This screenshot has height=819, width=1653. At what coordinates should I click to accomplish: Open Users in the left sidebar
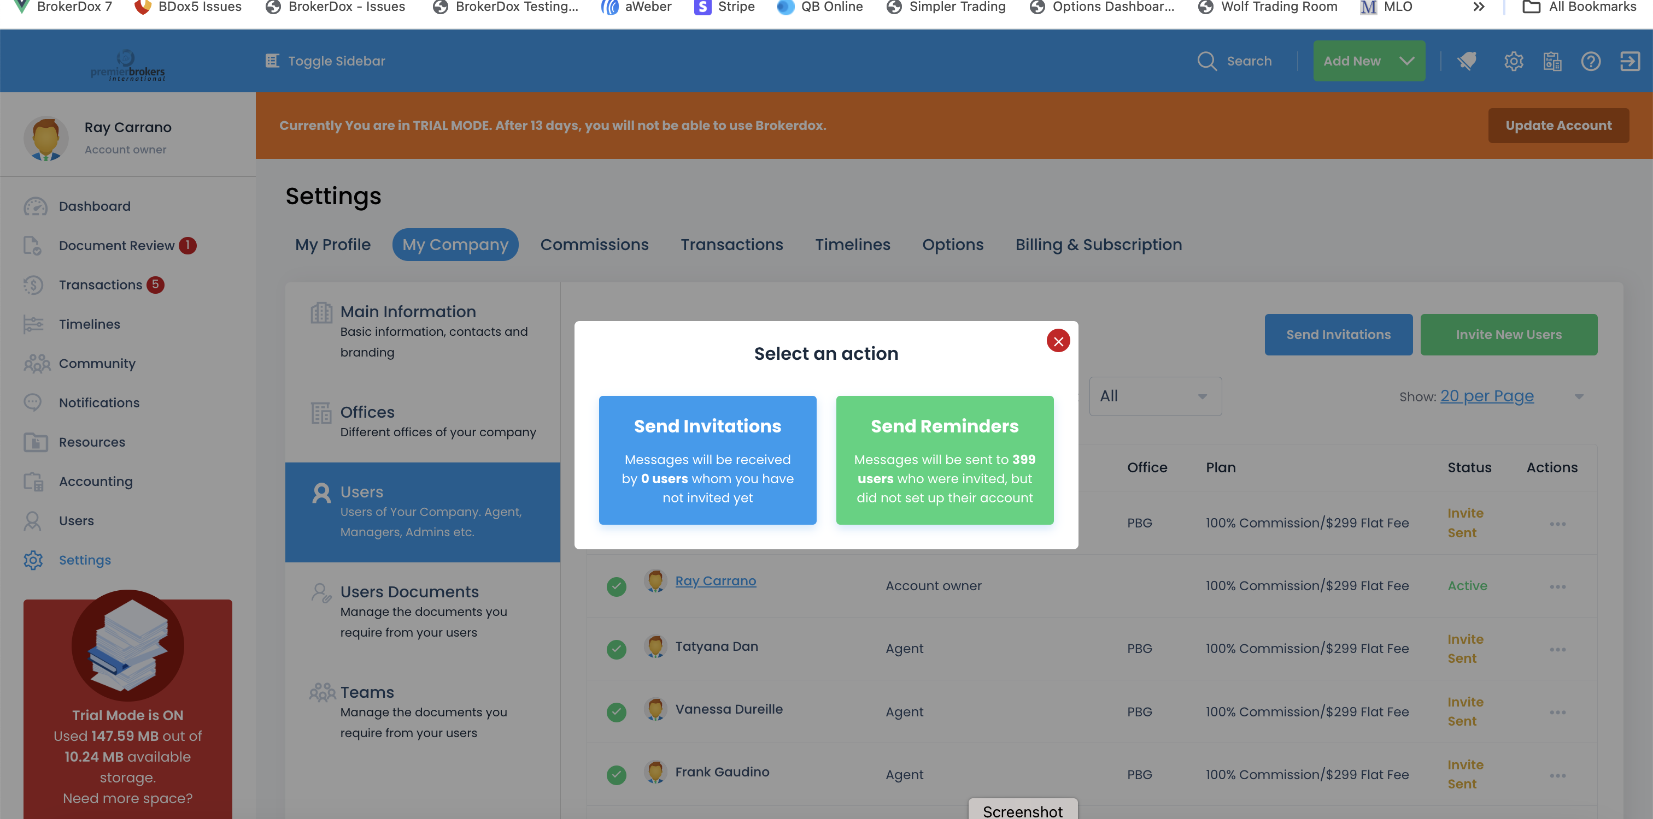(77, 521)
